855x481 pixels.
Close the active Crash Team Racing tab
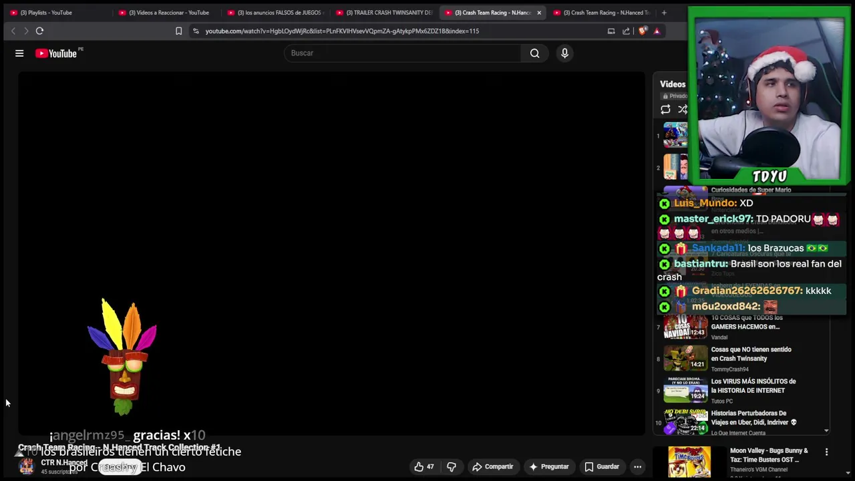[539, 13]
